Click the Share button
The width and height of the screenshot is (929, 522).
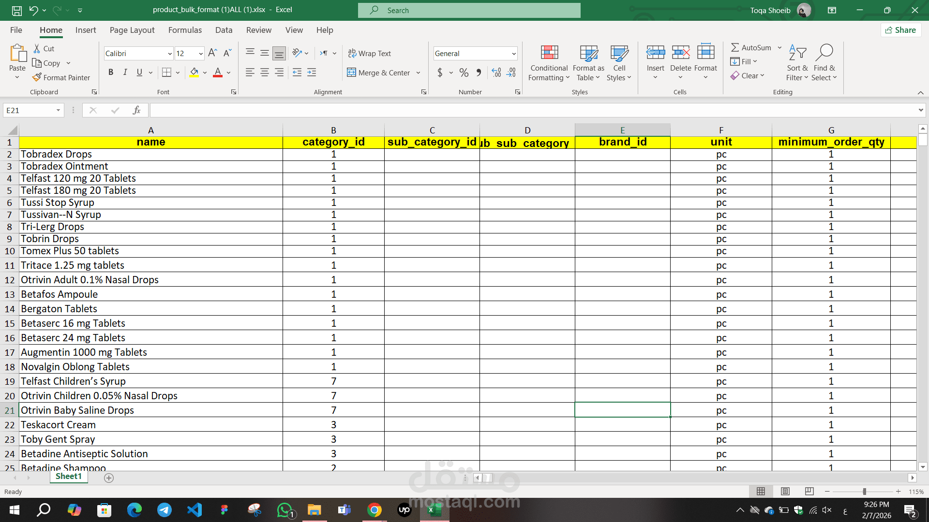(x=900, y=30)
